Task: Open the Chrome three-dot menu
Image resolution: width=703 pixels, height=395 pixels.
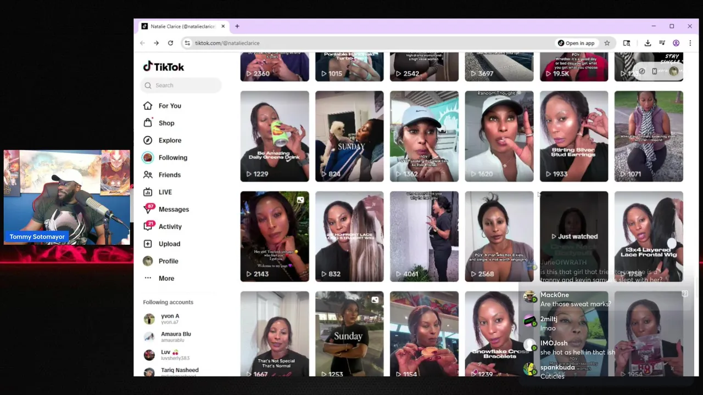Action: 690,43
